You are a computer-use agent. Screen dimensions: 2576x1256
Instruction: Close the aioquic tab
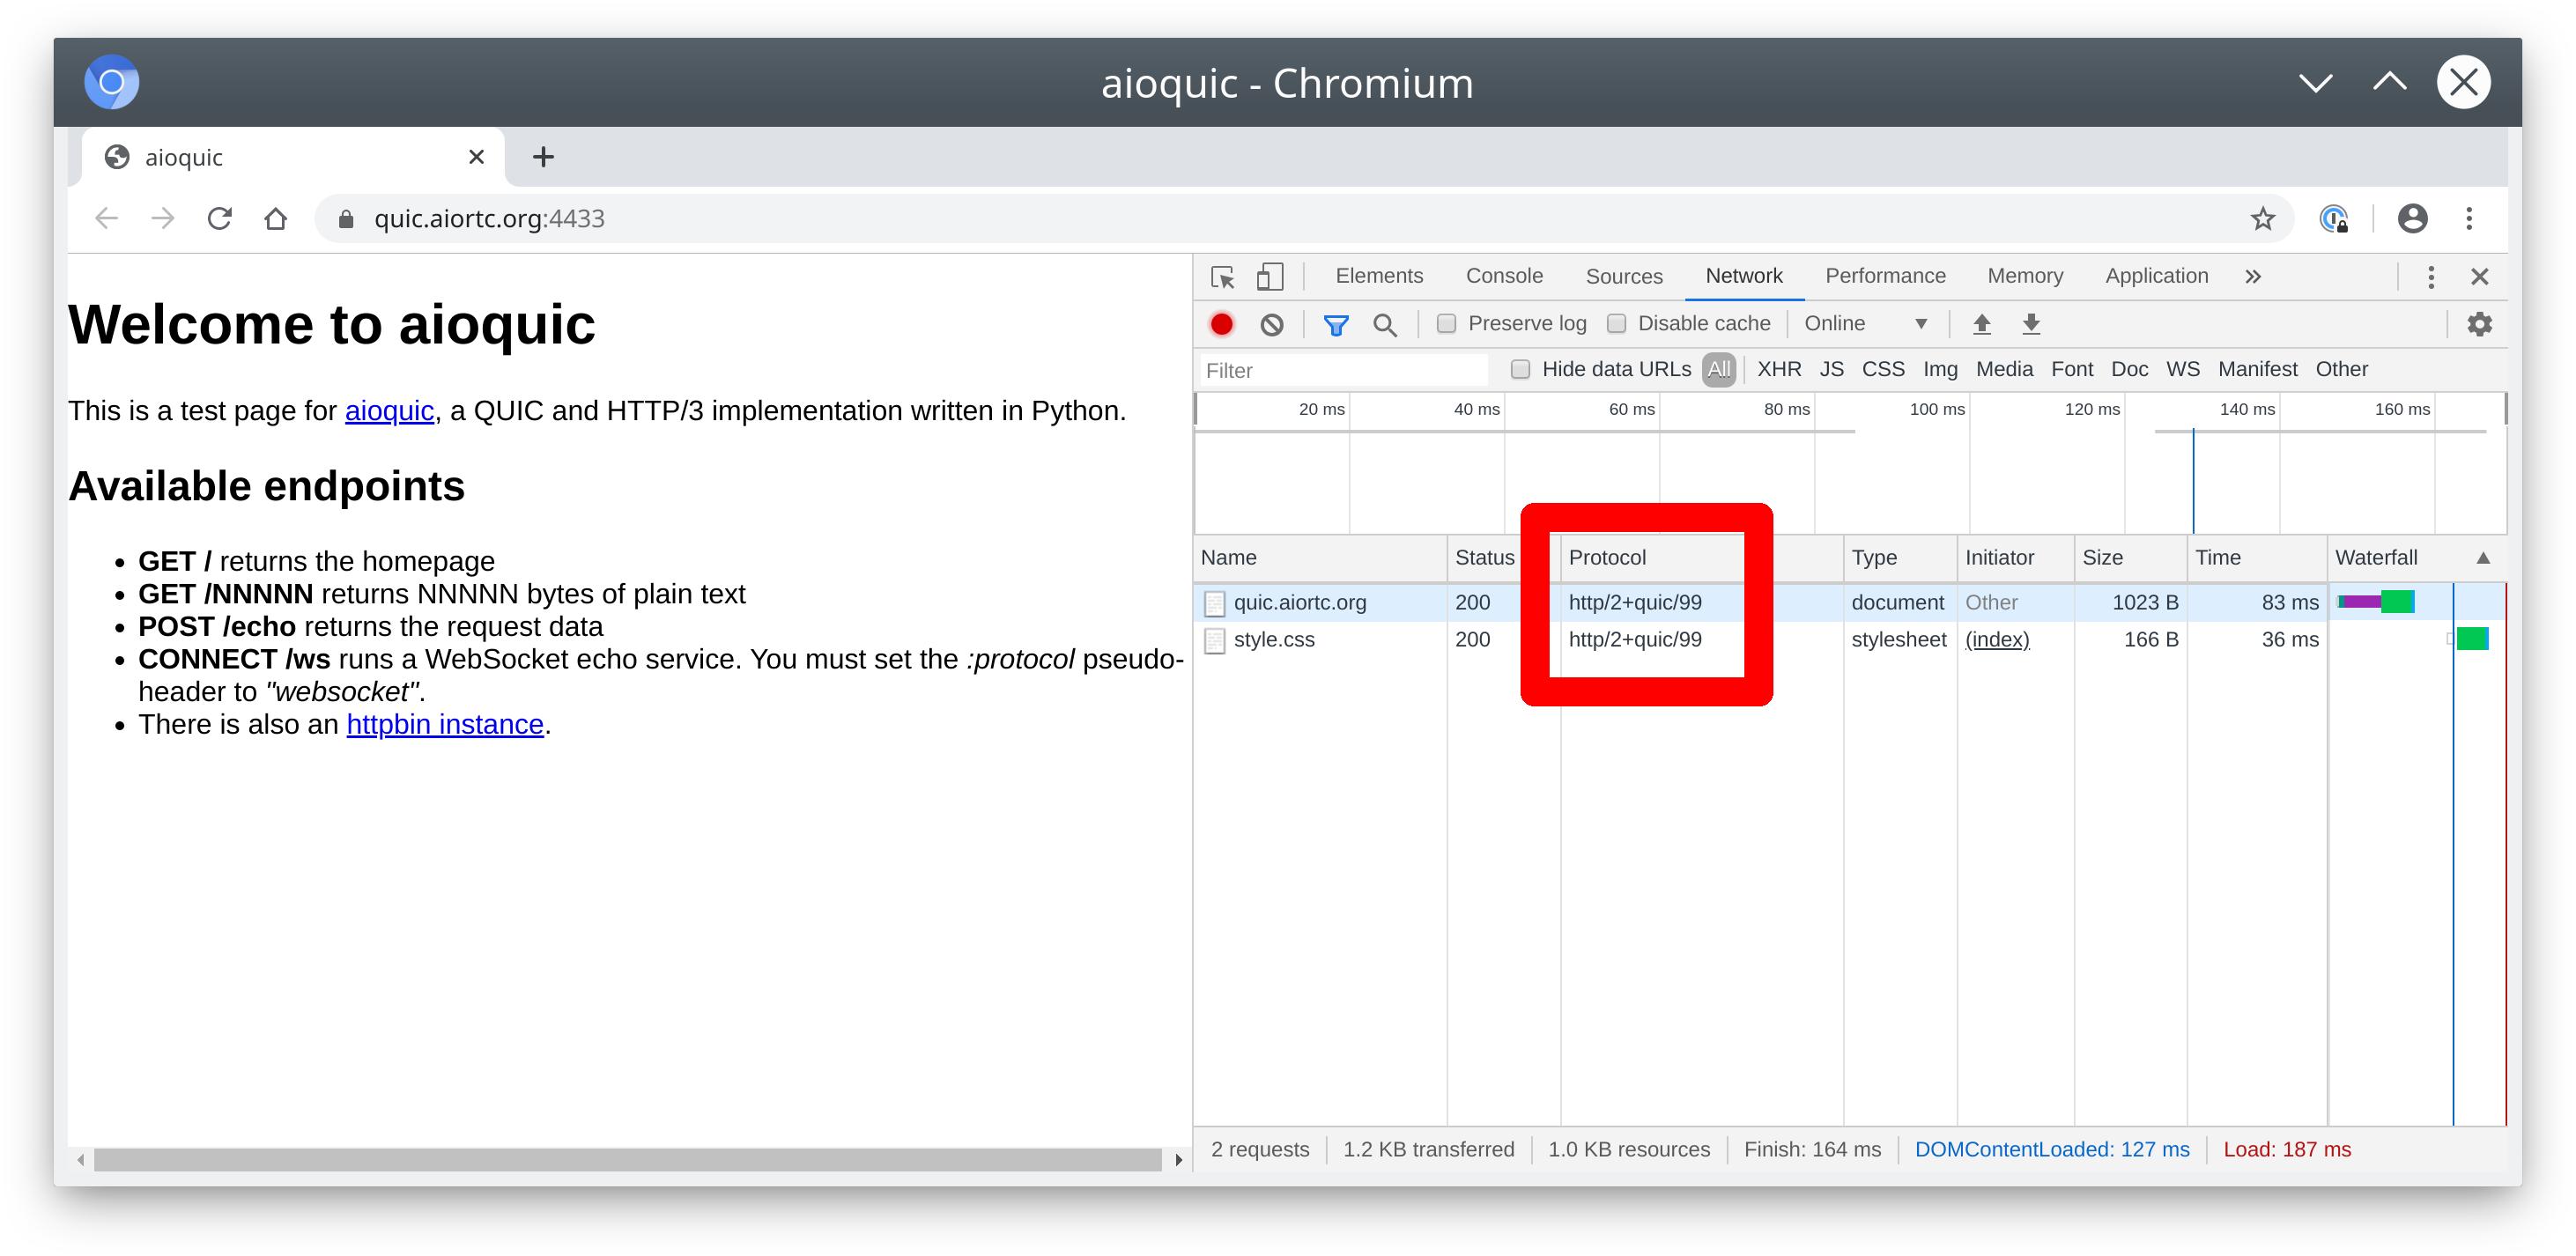pyautogui.click(x=477, y=157)
